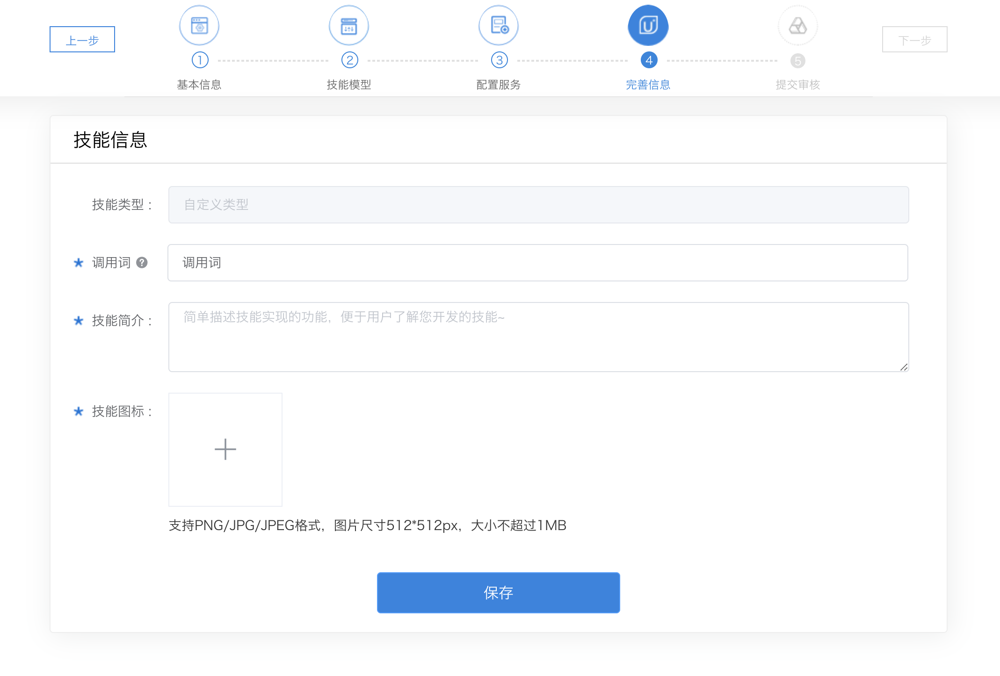
Task: Click the Skill Model (技能模型) step icon
Action: [x=349, y=26]
